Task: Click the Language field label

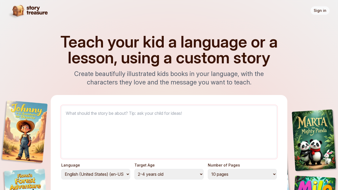Action: [71, 165]
